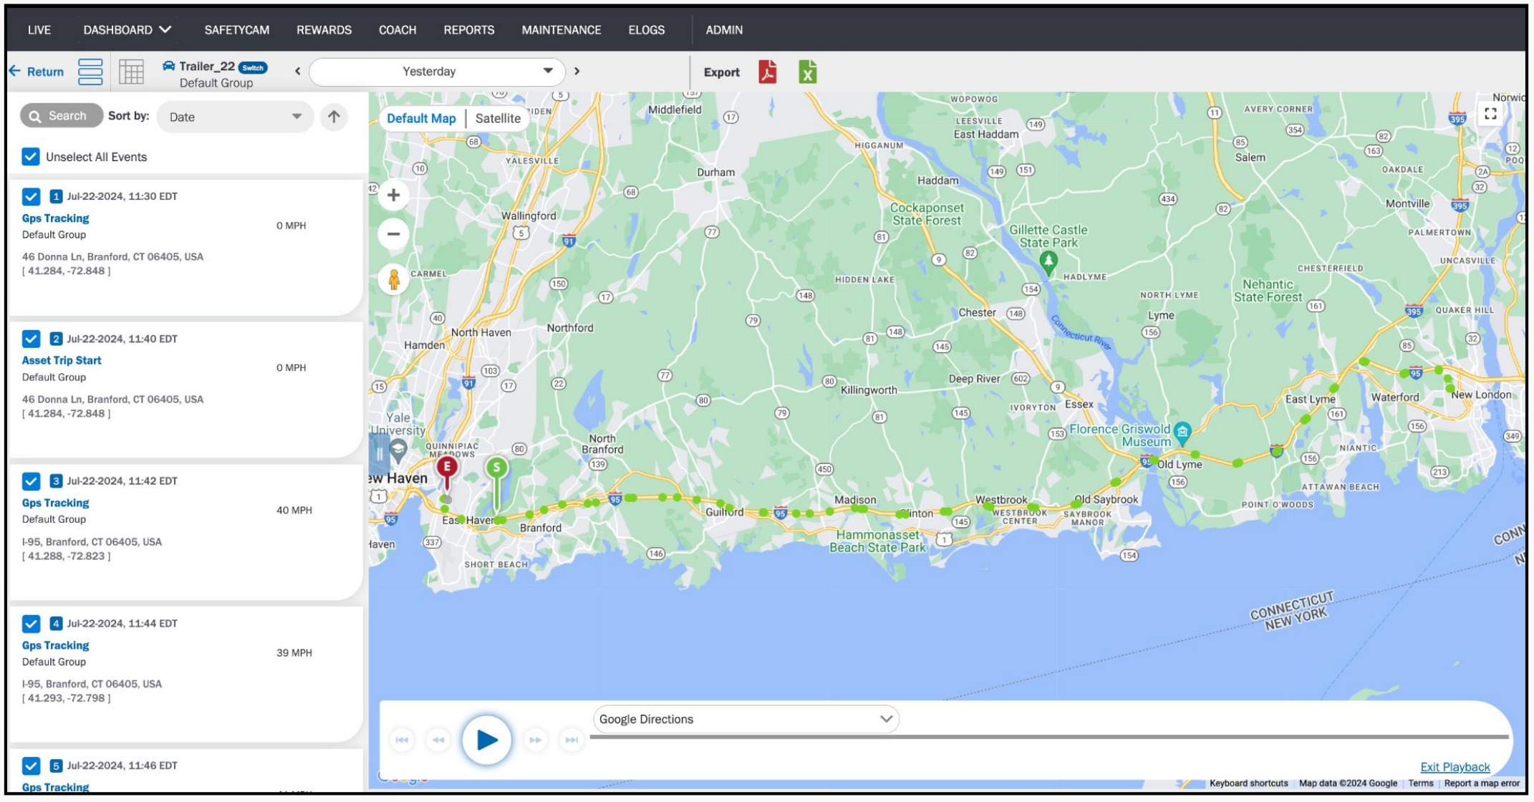Click the 40 MPH speed value
Screen dimensions: 1534x802
(294, 511)
